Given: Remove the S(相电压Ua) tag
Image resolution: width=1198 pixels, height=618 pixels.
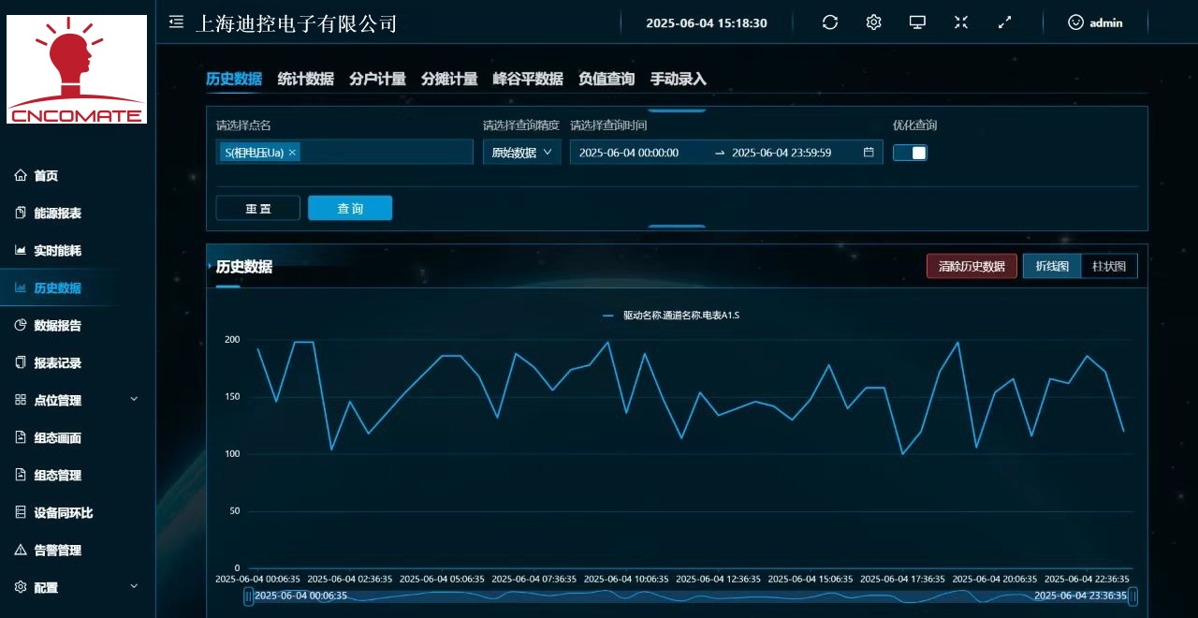Looking at the screenshot, I should point(293,152).
